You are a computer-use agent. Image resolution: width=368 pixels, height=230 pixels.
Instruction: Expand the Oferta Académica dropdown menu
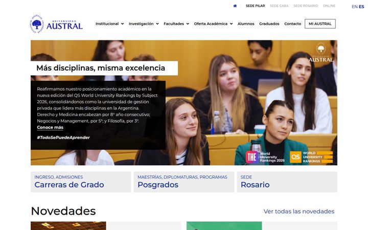point(213,24)
